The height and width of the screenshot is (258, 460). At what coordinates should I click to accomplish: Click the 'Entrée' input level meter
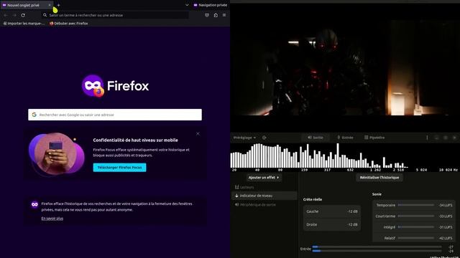coord(377,249)
